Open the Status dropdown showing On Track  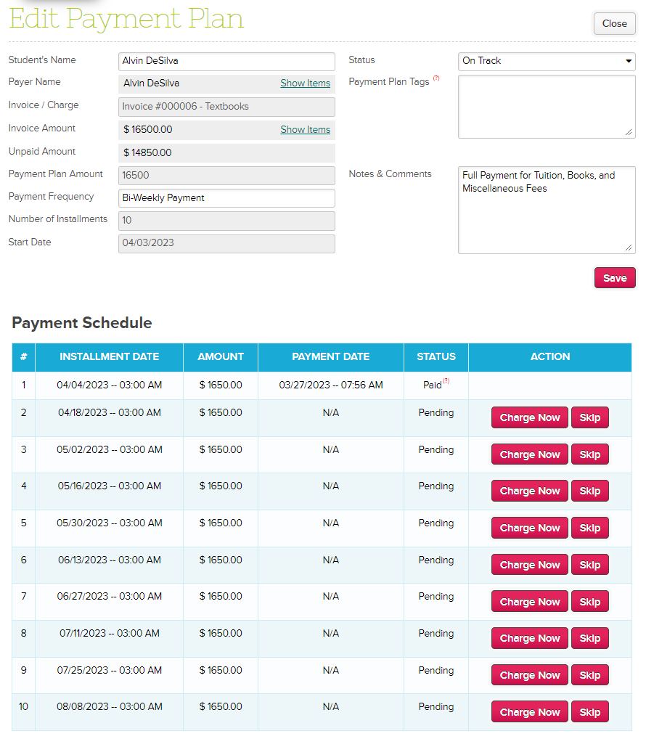tap(547, 61)
